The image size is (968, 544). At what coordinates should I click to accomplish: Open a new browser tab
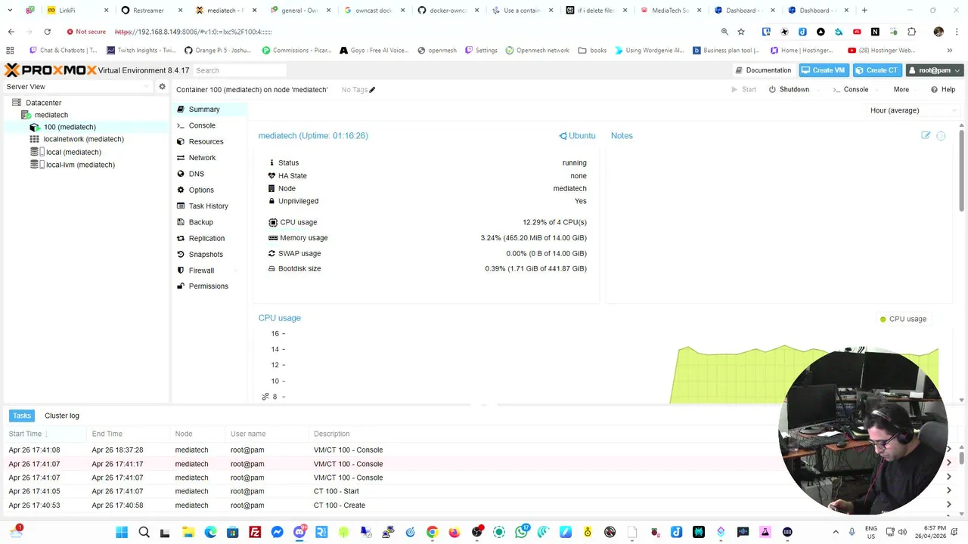point(864,11)
